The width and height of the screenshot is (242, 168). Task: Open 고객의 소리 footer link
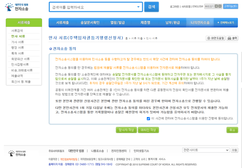click(x=139, y=159)
